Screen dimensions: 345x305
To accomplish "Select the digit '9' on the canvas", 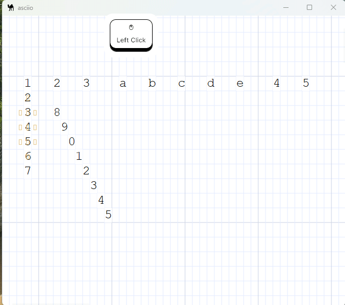I will click(x=64, y=127).
